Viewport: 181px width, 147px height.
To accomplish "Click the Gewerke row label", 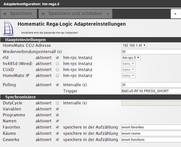I will tap(11, 140).
